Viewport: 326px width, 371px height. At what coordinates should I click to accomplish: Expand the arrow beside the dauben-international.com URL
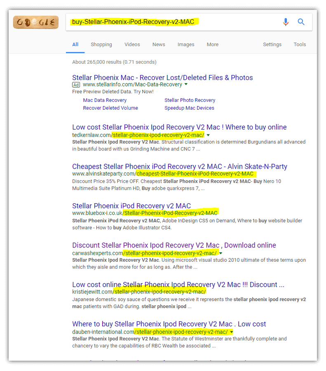click(232, 332)
